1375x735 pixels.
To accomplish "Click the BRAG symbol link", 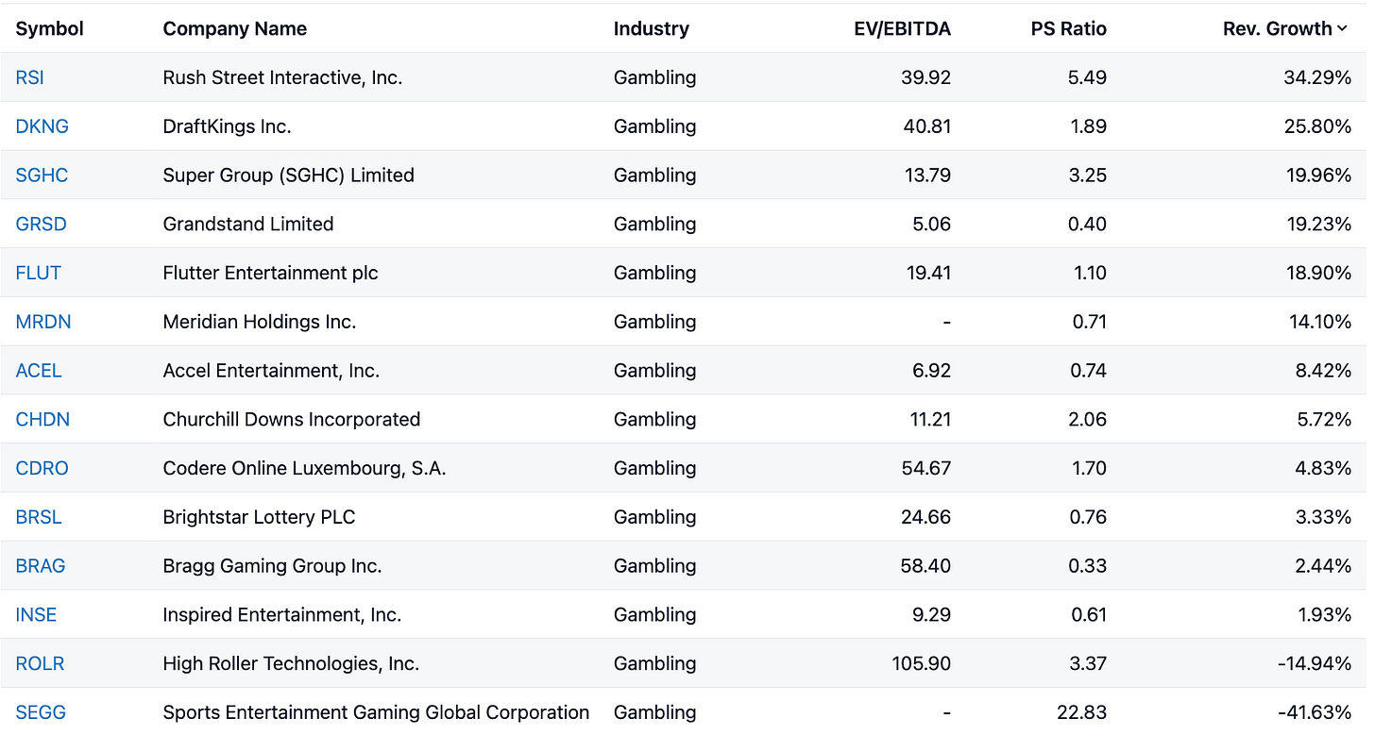I will [41, 566].
